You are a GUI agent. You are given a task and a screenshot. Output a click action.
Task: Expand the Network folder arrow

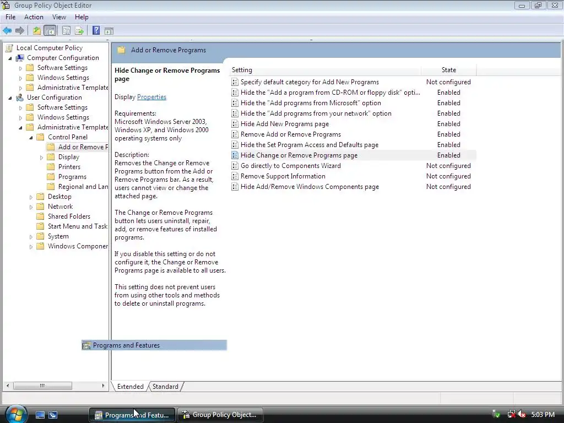[x=31, y=207]
